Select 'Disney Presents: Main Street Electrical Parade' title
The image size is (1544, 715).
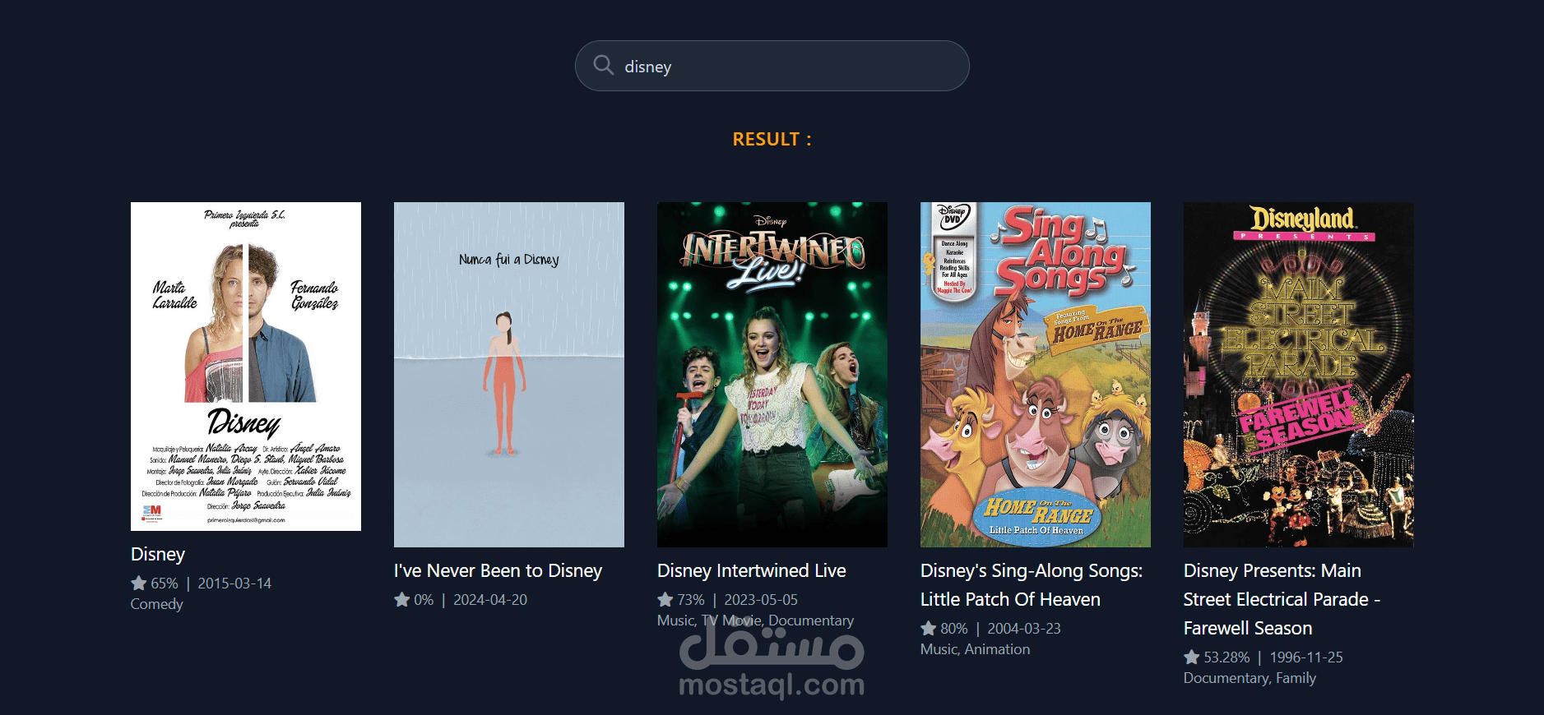coord(1282,599)
